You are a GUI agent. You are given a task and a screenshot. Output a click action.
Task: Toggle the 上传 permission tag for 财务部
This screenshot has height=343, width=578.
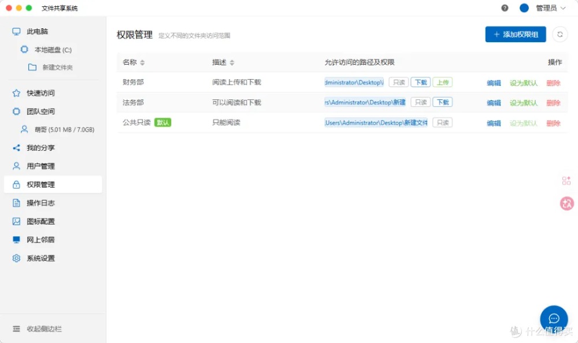click(442, 83)
